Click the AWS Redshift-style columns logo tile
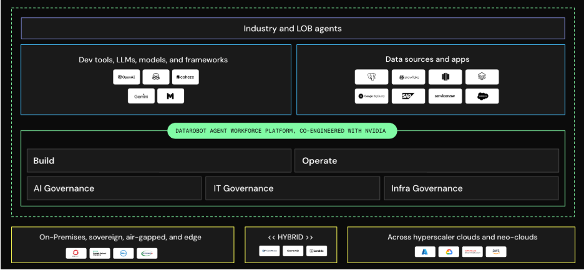 [445, 77]
